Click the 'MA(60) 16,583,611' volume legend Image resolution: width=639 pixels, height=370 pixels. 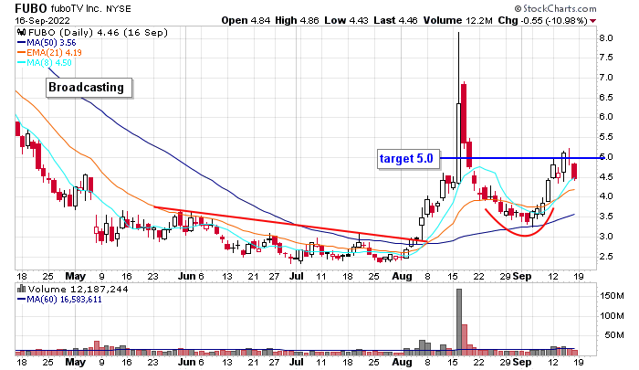(x=59, y=300)
